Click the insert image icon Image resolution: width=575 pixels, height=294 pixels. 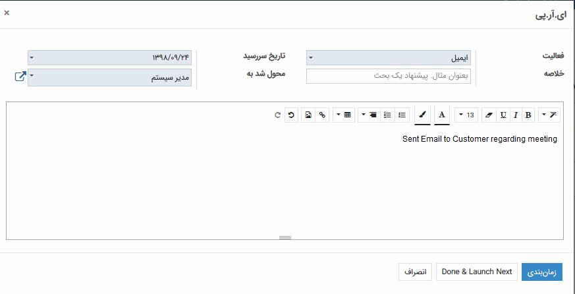pos(308,115)
